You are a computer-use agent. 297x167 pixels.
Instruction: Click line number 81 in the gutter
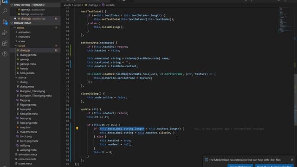click(x=67, y=109)
